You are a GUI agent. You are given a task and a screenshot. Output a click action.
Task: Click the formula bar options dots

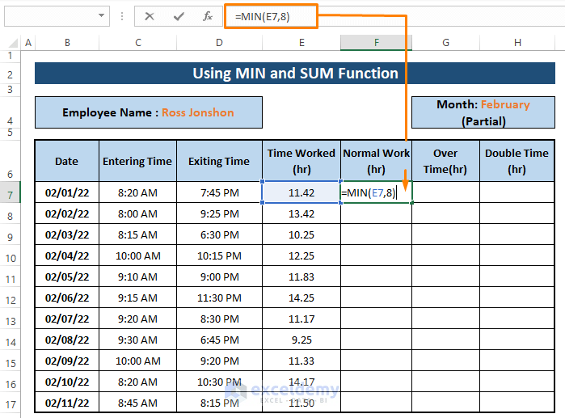[x=122, y=16]
